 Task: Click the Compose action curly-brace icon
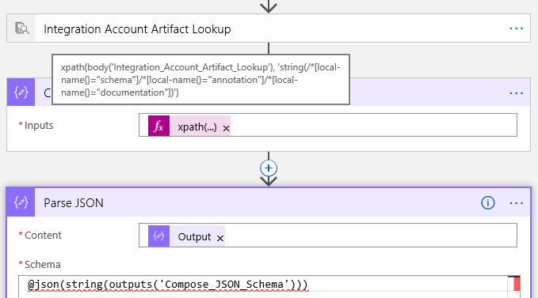click(x=21, y=92)
